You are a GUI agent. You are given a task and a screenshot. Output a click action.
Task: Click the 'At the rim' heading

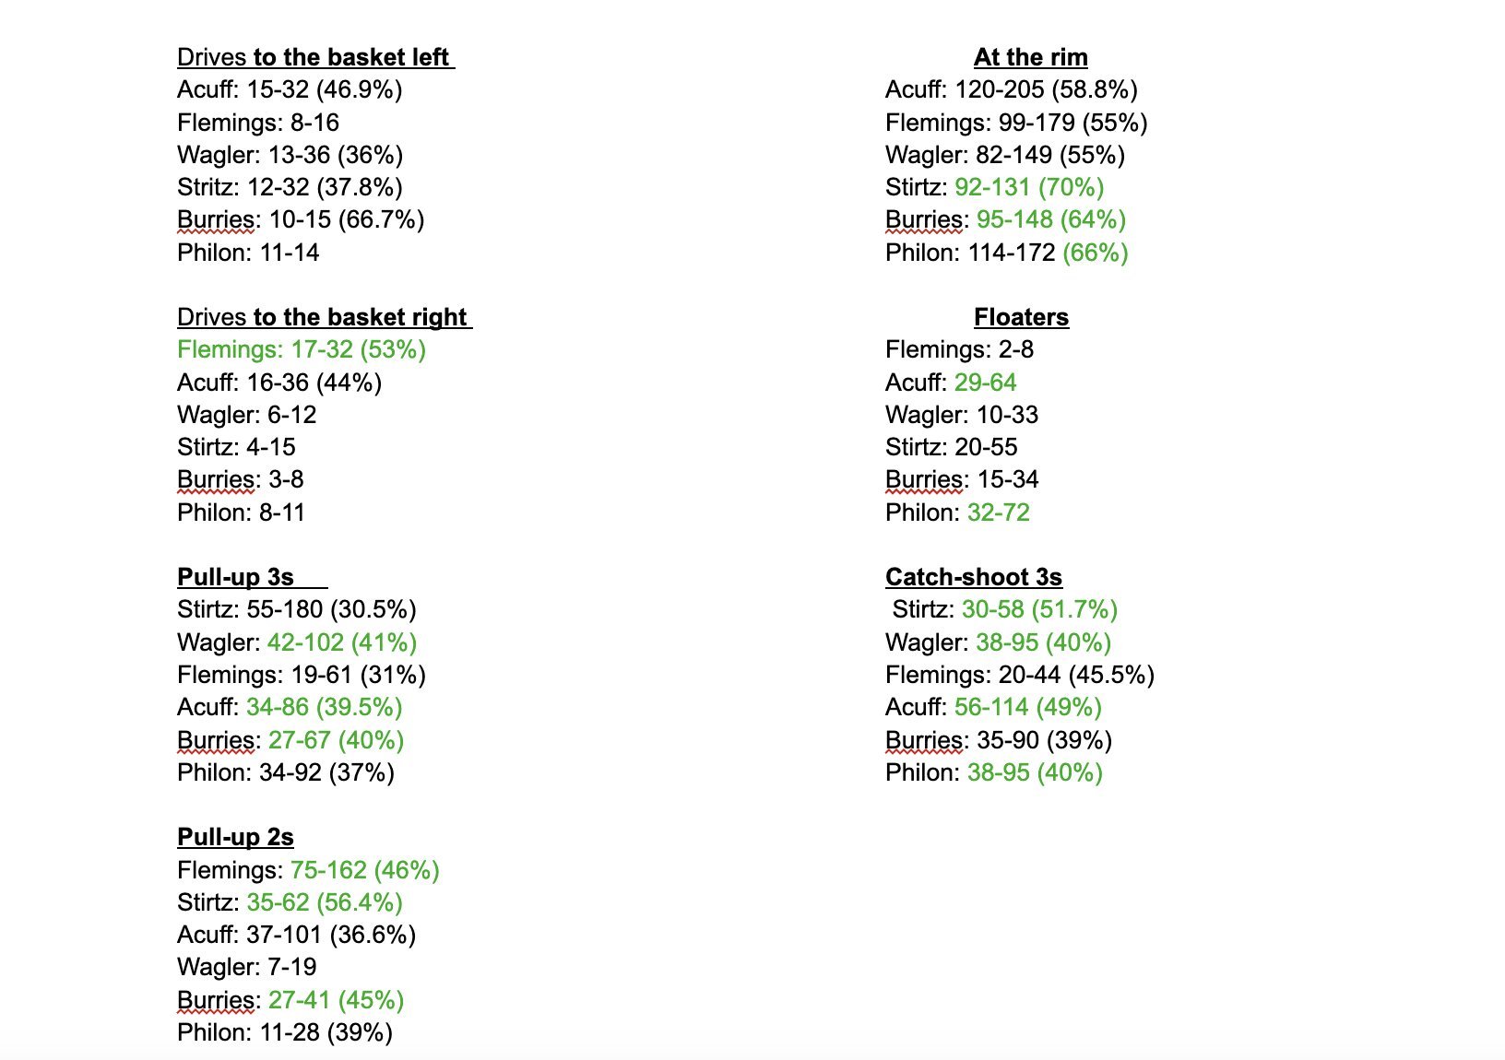pos(1030,57)
